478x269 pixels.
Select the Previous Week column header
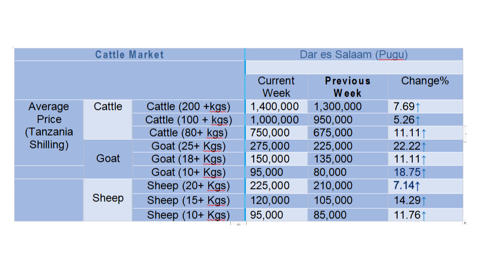[x=348, y=87]
